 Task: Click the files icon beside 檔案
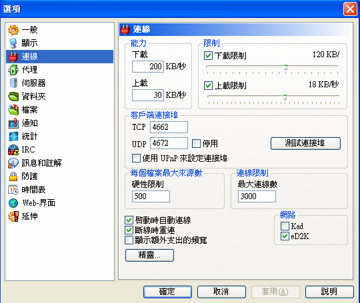point(13,110)
